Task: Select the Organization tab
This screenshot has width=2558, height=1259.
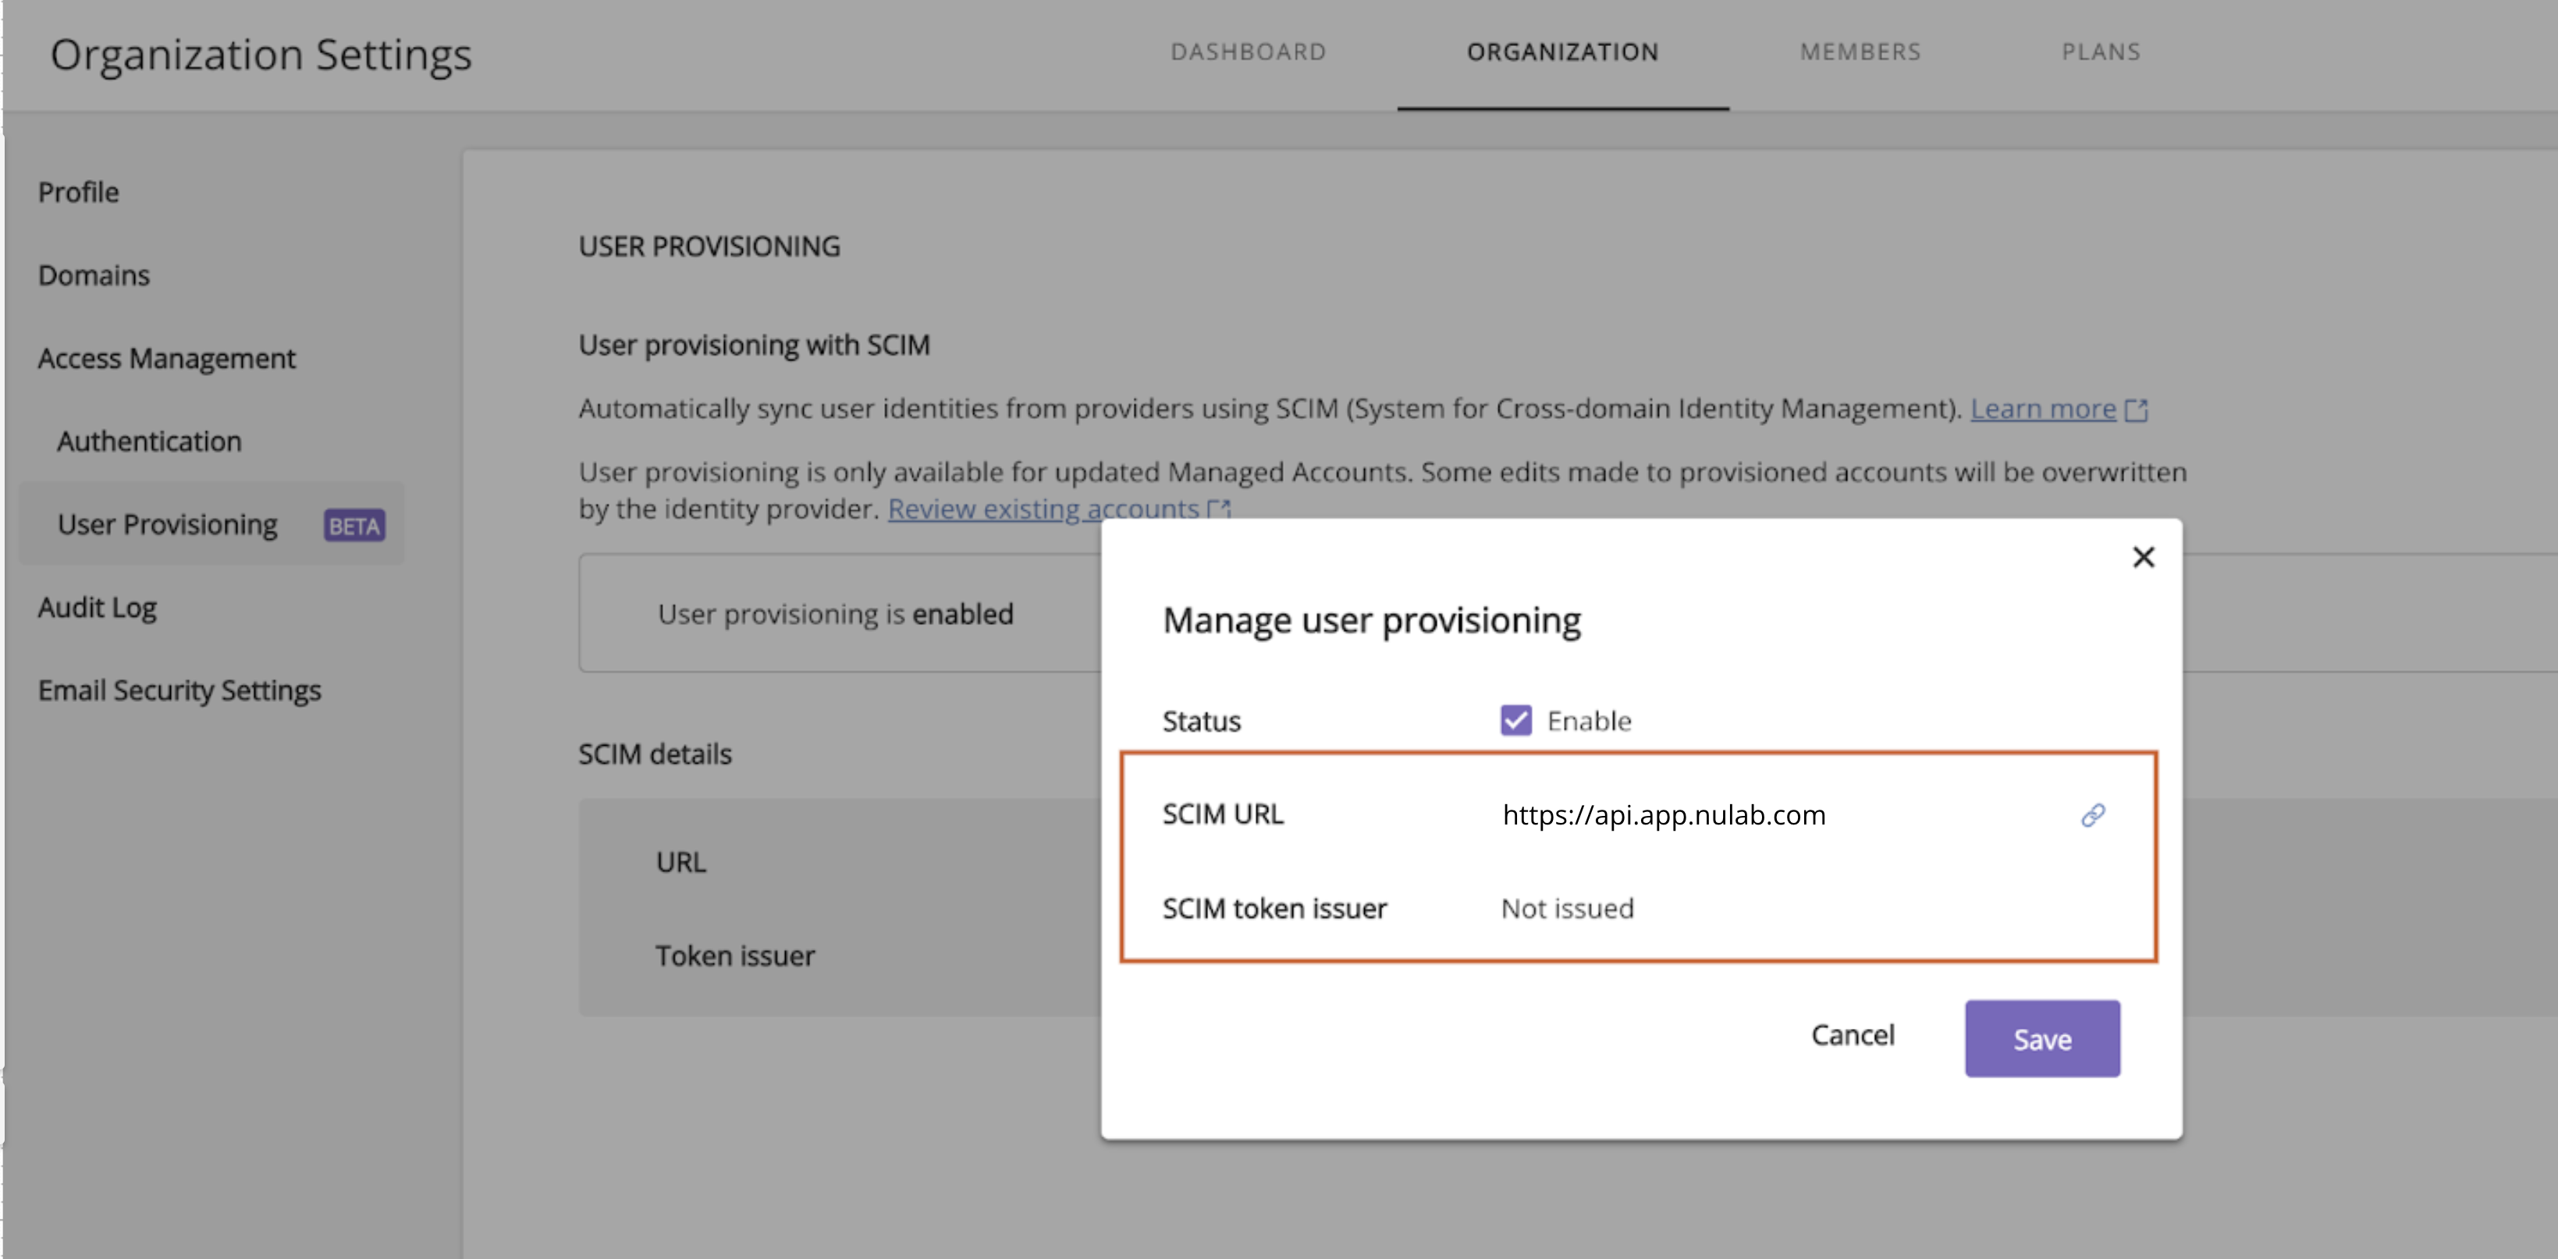Action: (x=1563, y=51)
